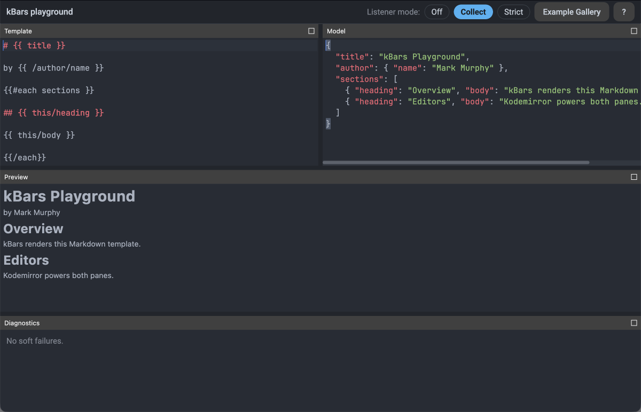The height and width of the screenshot is (412, 641).
Task: Click the '{{/each}}' closing line
Action: (x=25, y=158)
